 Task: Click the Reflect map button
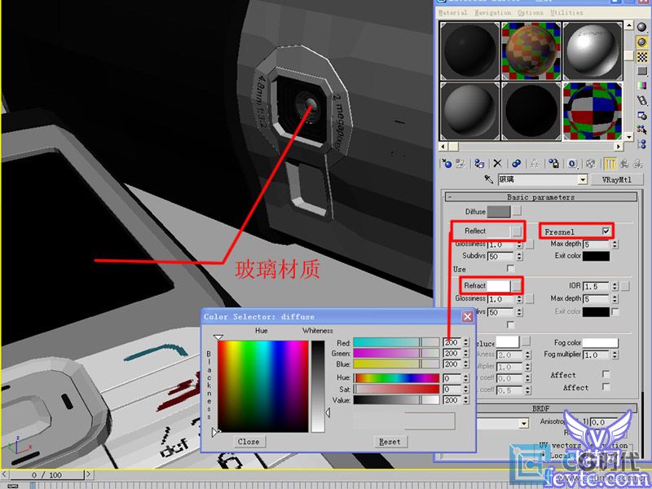pos(517,231)
